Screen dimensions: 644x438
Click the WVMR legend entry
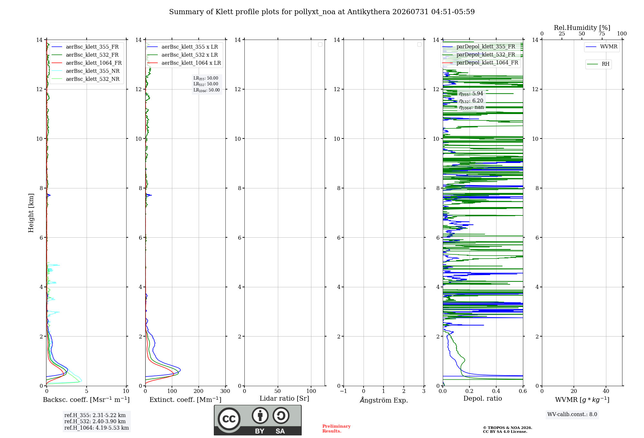(601, 47)
